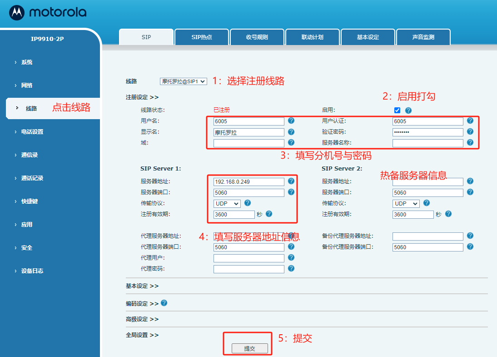Open help icon for 验证密码 field
Viewport: 497px width, 357px height.
[470, 131]
